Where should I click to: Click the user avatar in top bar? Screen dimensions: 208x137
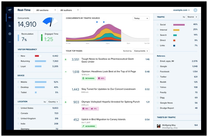coord(195,10)
